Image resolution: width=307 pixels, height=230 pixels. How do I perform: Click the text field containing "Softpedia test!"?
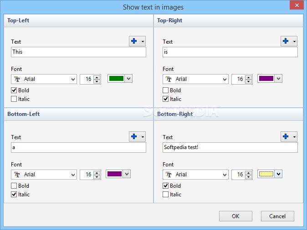[230, 148]
